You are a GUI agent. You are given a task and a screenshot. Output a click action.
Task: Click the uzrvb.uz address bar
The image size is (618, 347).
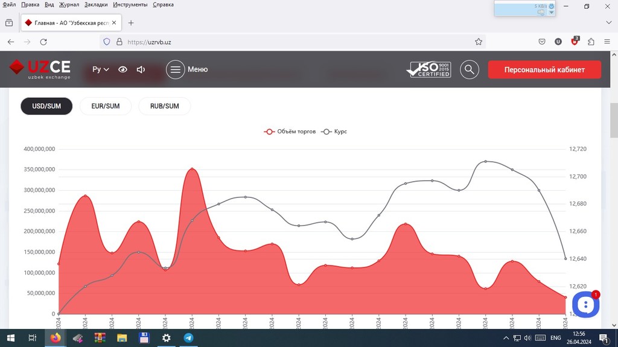pos(290,42)
